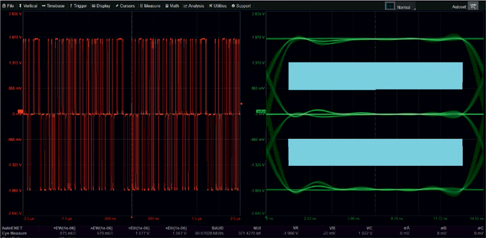Click the upper cyan eye mask region

click(375, 76)
